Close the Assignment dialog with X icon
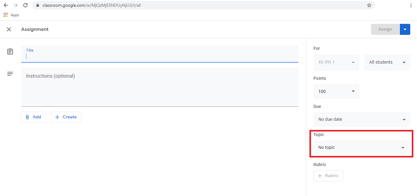The width and height of the screenshot is (417, 196). [x=9, y=29]
